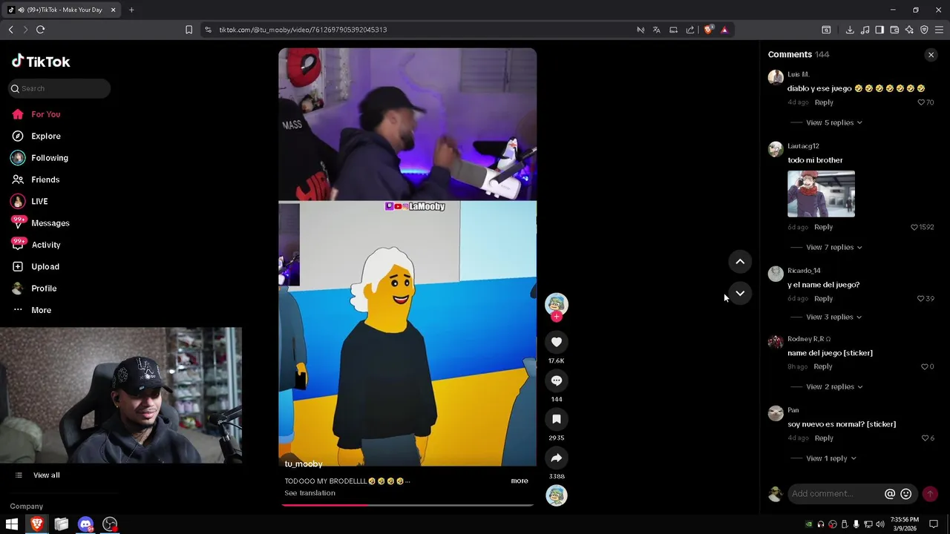Open Windows Start menu

tap(12, 524)
